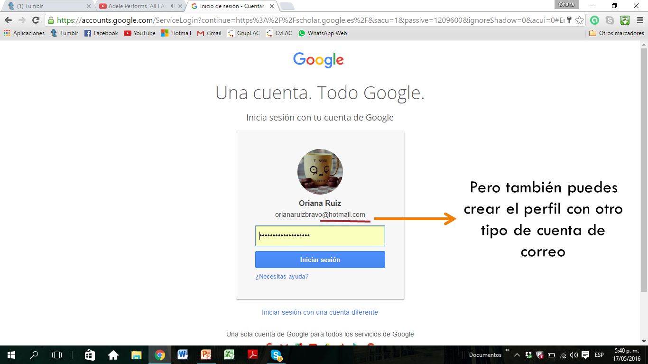Open the Tumblr bookmark
The width and height of the screenshot is (648, 364).
65,33
